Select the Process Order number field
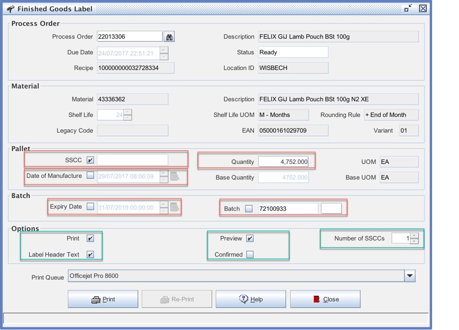This screenshot has width=459, height=330. [129, 37]
